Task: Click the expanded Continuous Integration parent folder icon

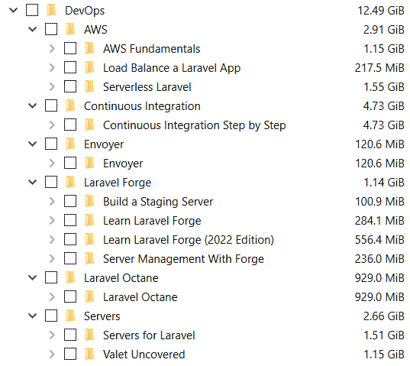Action: point(70,106)
